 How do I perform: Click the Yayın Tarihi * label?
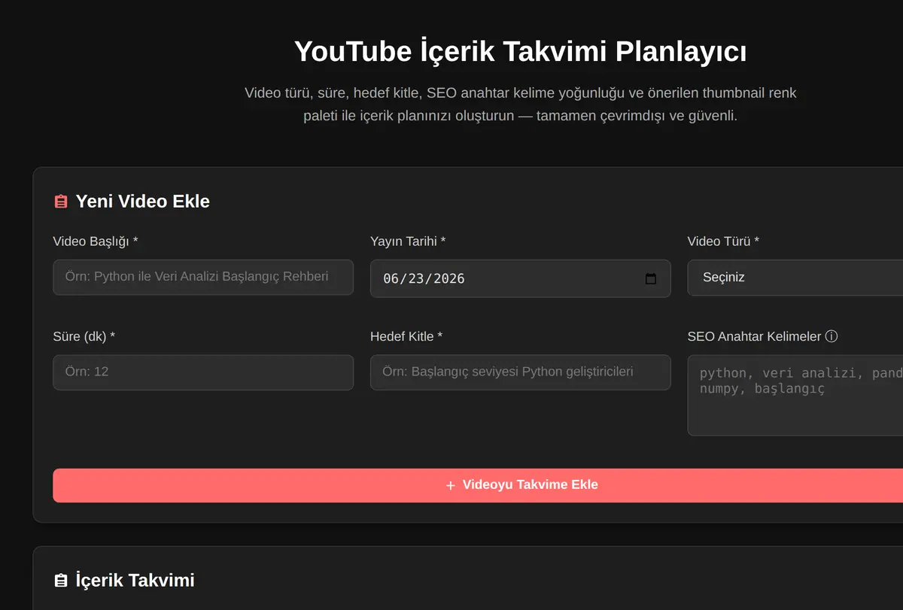pyautogui.click(x=408, y=241)
